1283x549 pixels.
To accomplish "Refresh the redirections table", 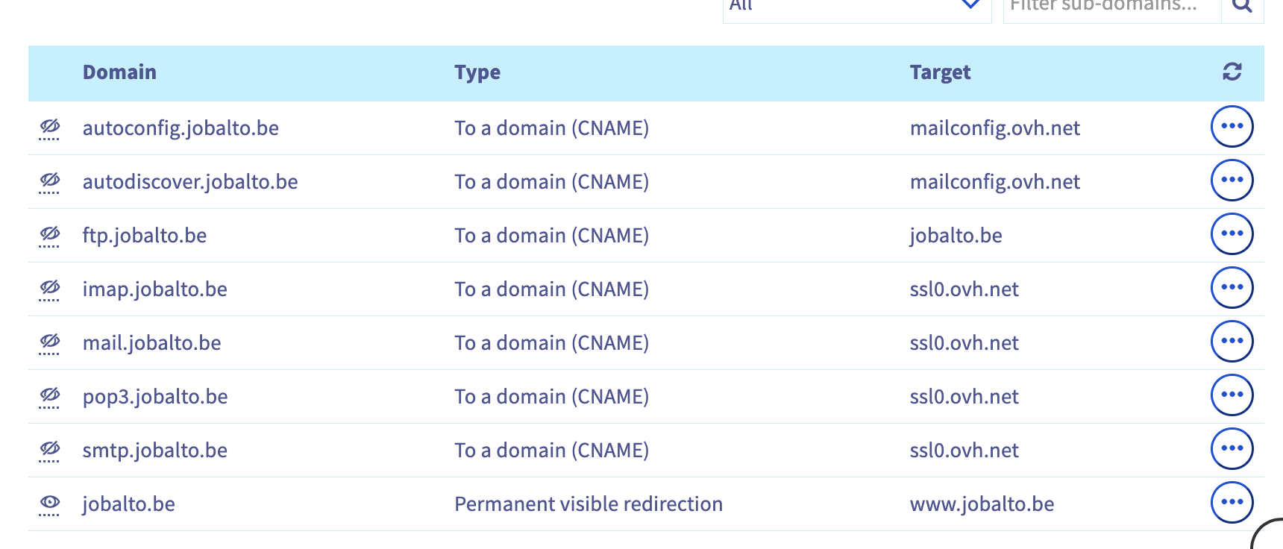I will (1232, 72).
